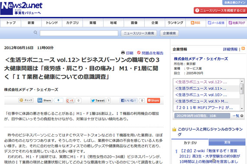Click the Tweet count bubble

pos(108,101)
